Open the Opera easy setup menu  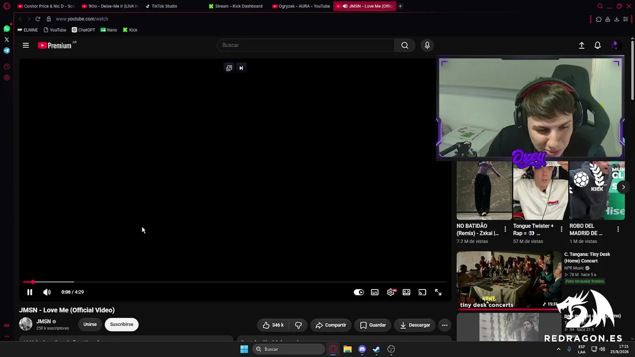[626, 19]
